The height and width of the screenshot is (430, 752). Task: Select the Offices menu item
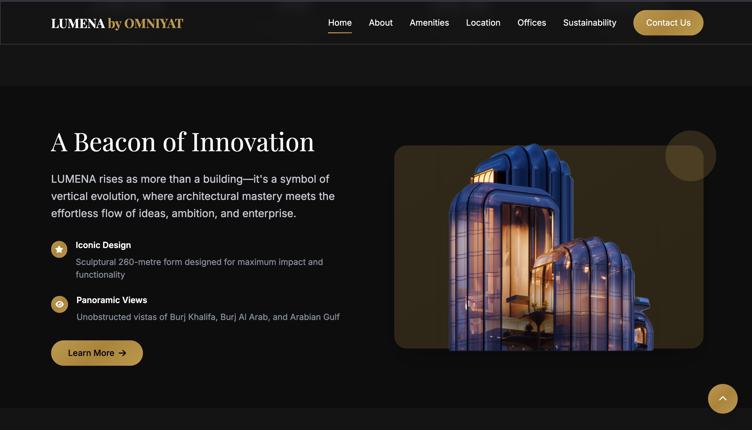531,23
